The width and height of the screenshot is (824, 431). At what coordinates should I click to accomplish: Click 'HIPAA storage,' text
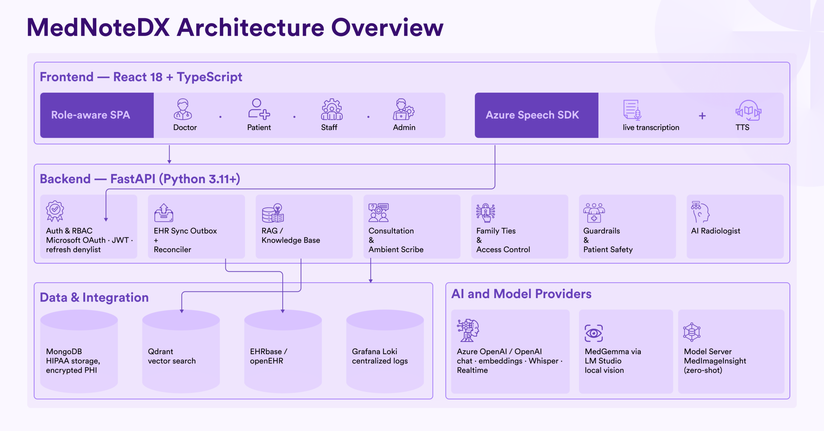click(x=73, y=361)
